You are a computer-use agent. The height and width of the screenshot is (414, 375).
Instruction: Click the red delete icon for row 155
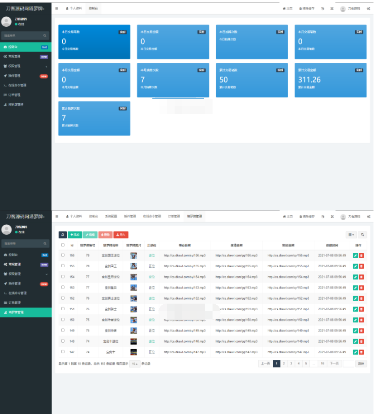pyautogui.click(x=361, y=266)
